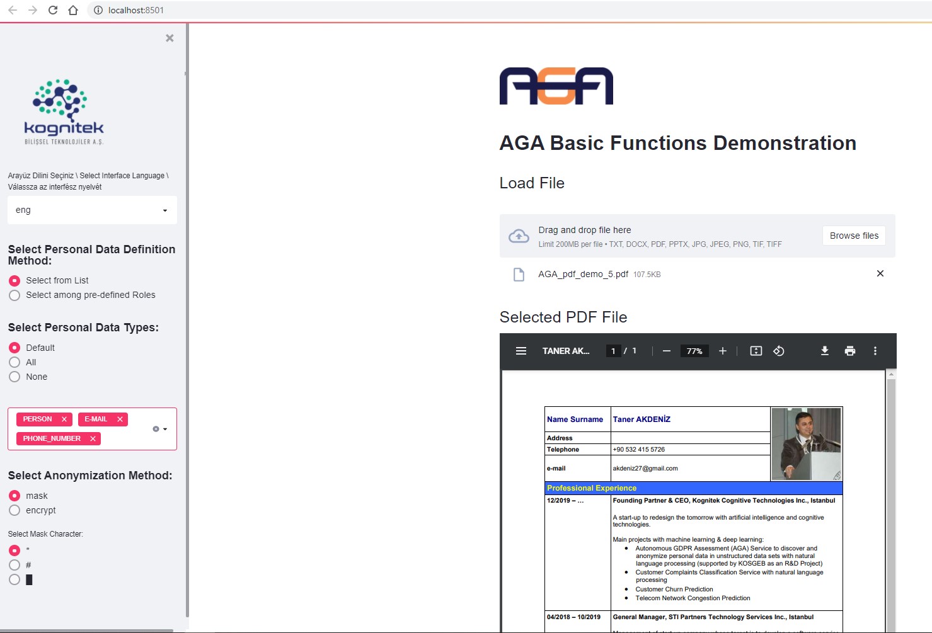The image size is (932, 633).
Task: Click the 'Drag and drop file here' area
Action: pos(698,236)
